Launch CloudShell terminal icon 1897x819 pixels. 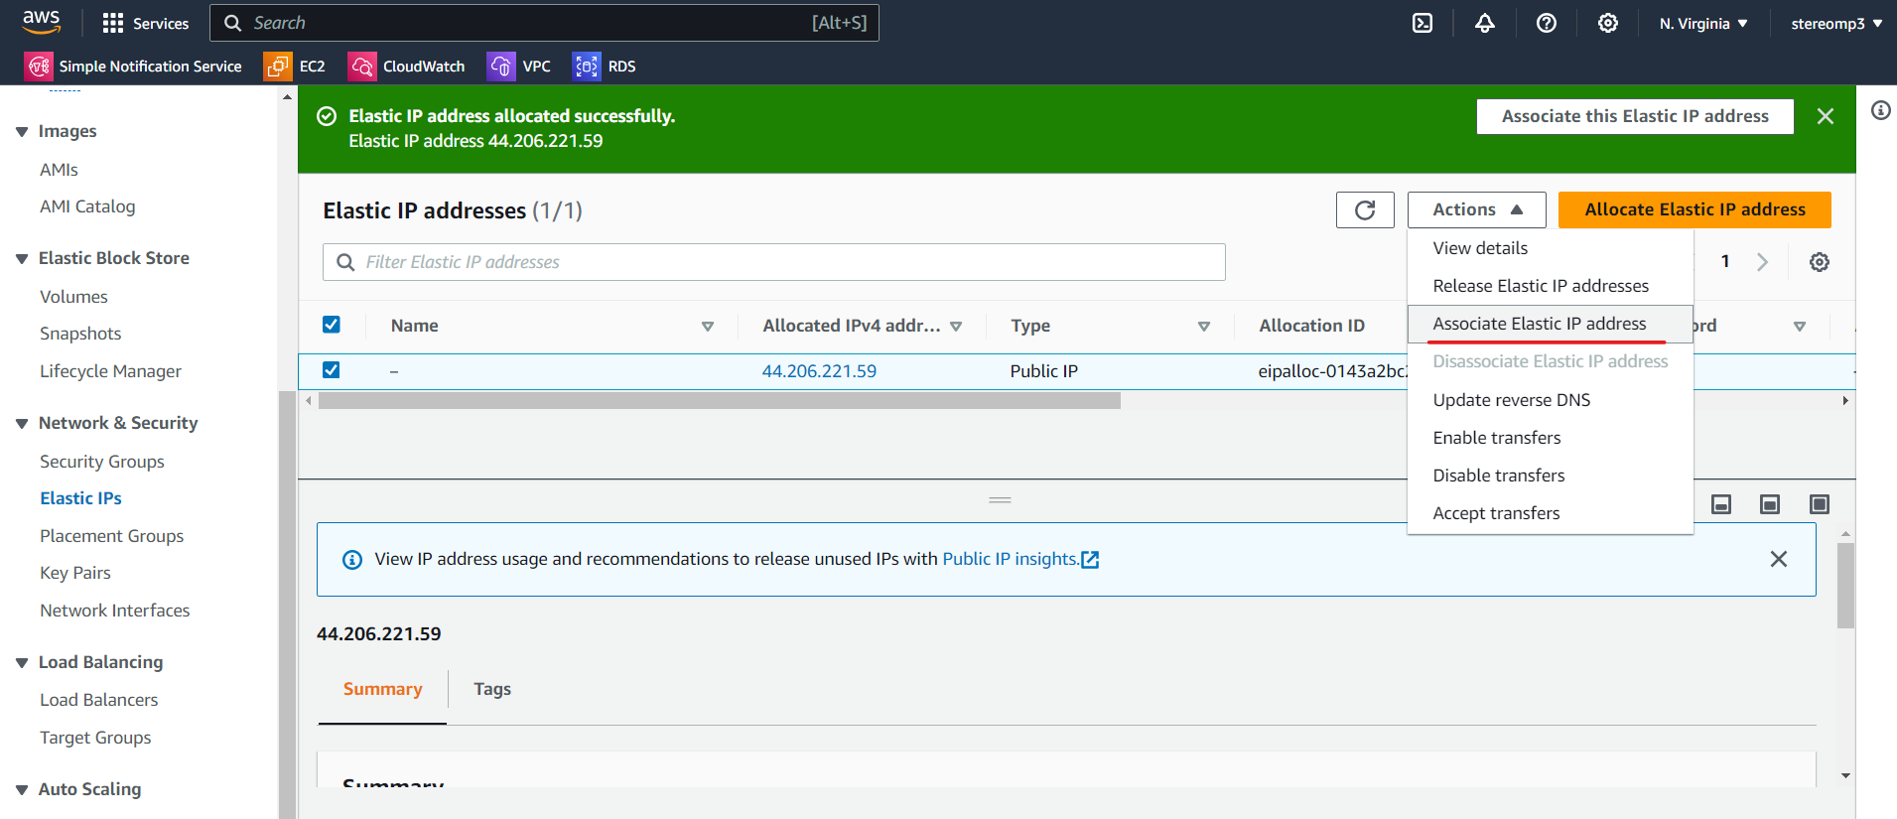coord(1423,23)
